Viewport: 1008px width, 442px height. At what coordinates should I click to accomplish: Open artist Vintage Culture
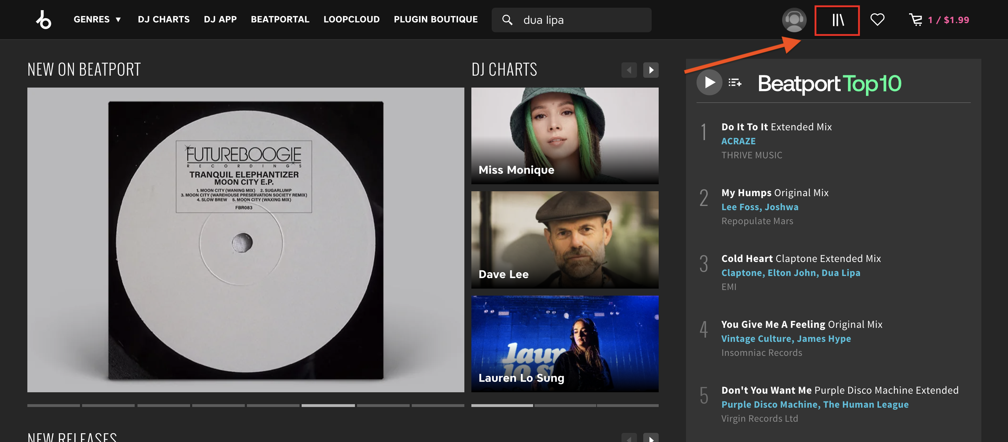[x=757, y=338]
